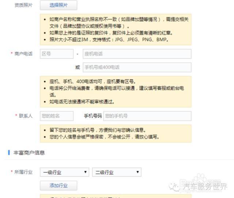Focus the 区号 area code field
The width and height of the screenshot is (234, 198).
click(57, 54)
